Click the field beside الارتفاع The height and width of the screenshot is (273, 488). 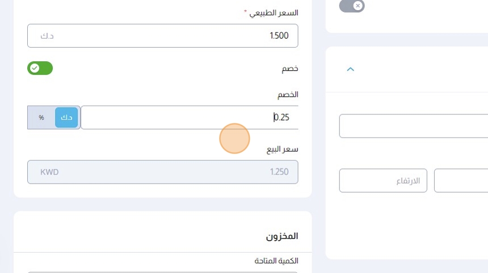(461, 181)
